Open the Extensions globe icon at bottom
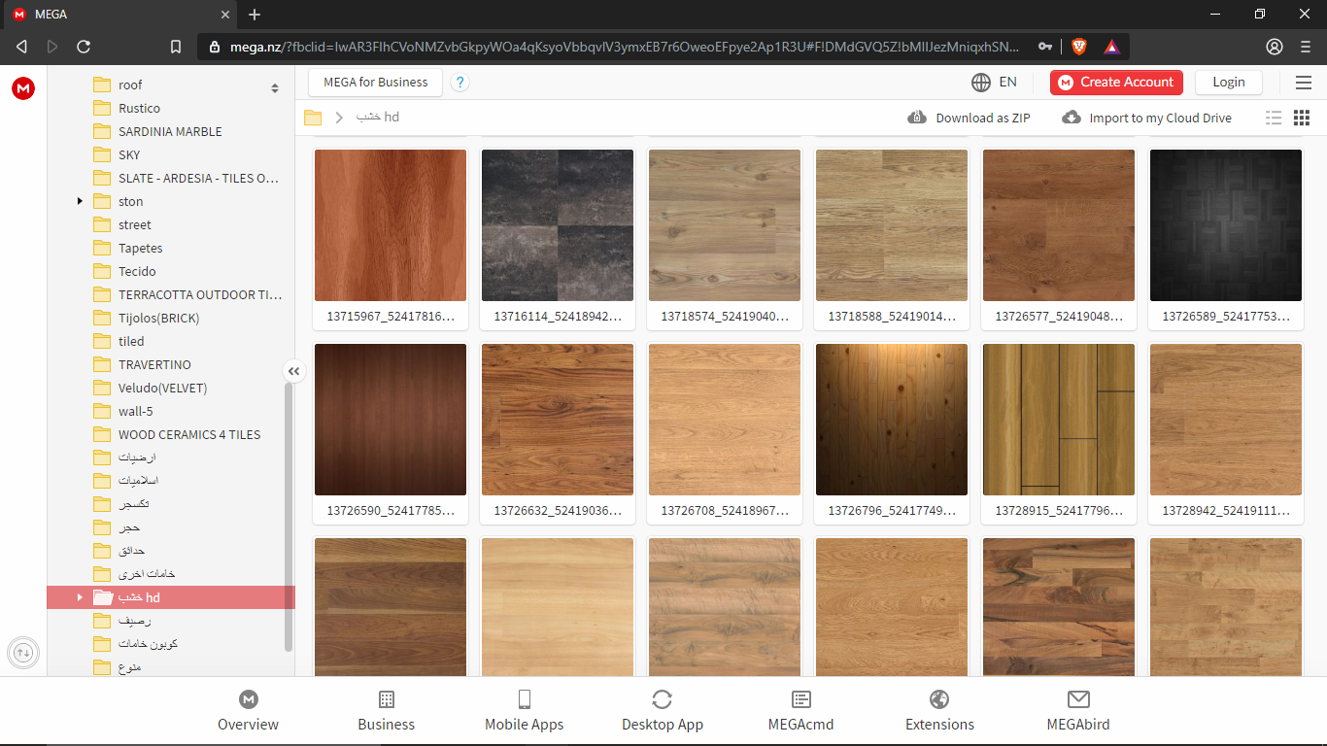The width and height of the screenshot is (1327, 746). pyautogui.click(x=938, y=698)
